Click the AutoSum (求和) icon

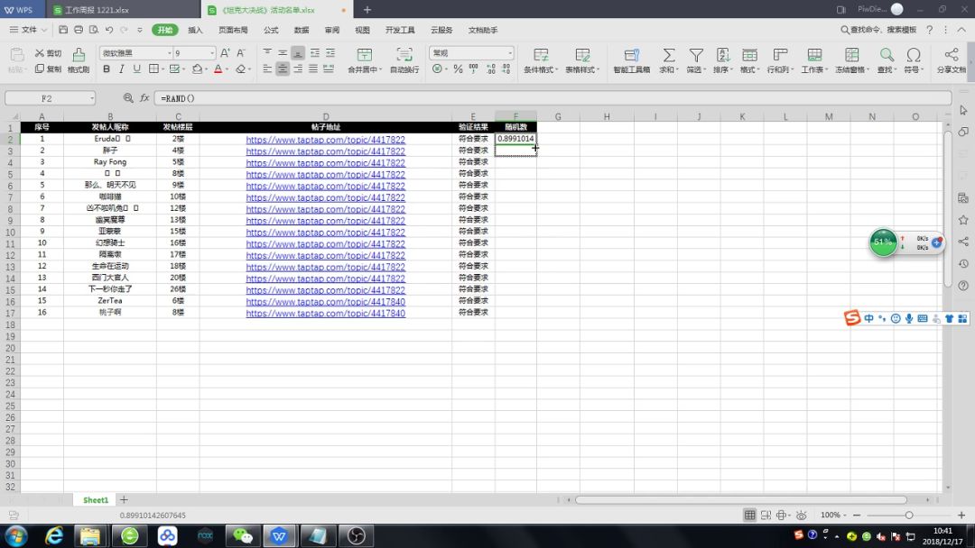point(668,56)
